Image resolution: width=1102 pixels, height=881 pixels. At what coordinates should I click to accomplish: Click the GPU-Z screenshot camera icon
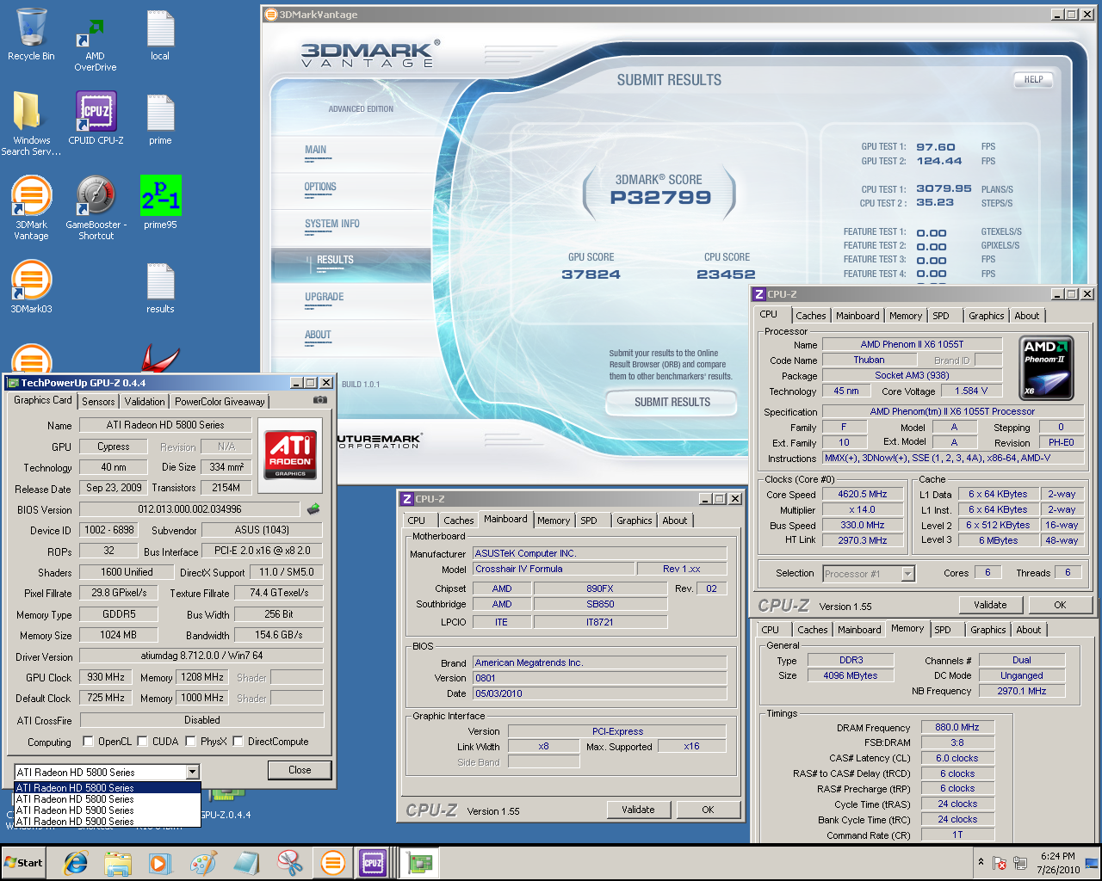(x=320, y=400)
